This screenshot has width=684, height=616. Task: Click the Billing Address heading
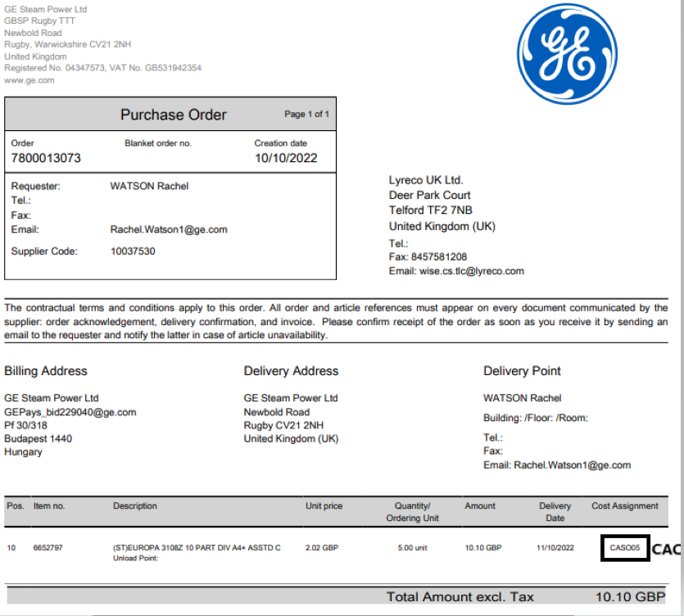45,371
